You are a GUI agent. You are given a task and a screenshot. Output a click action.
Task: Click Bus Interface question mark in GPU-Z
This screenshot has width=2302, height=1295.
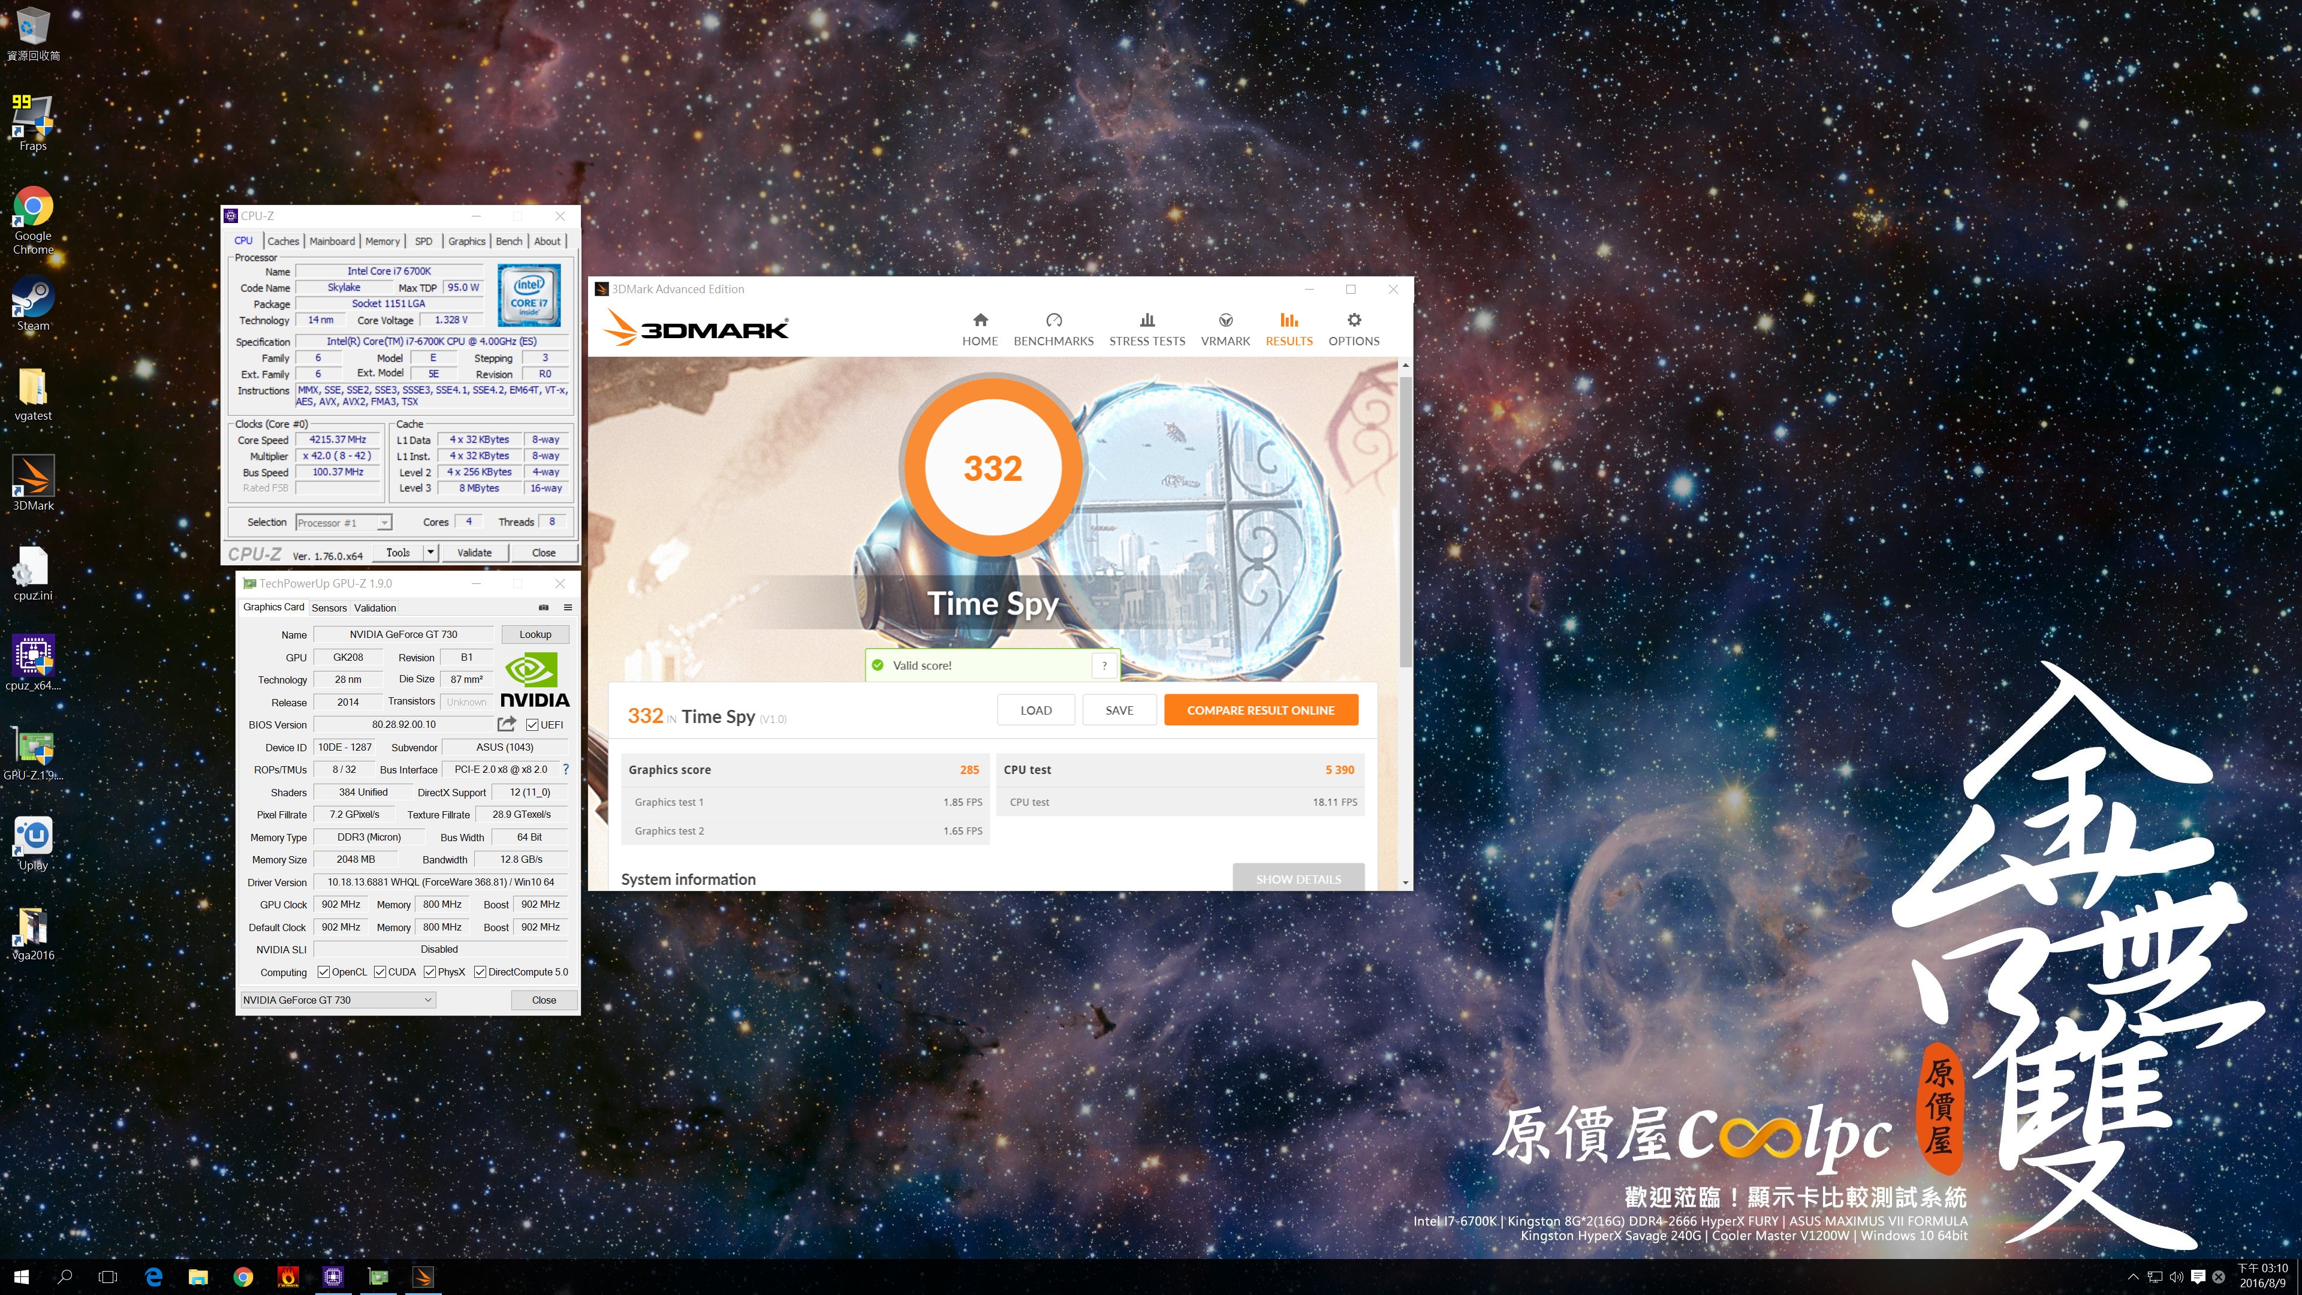566,769
